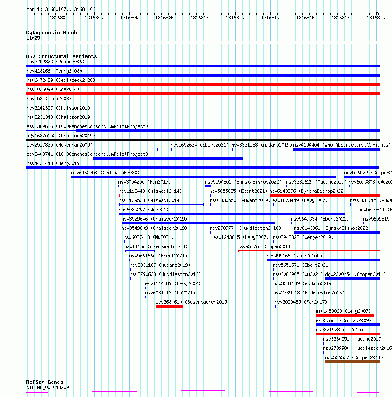Click nsv6087413 (Wu2021) label
Viewport: 392px width, 397px height.
coord(148,238)
